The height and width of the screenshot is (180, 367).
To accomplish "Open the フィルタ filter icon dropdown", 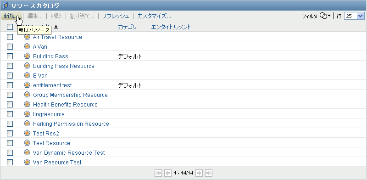I will [x=325, y=16].
